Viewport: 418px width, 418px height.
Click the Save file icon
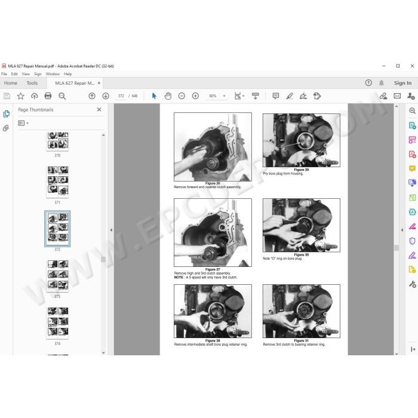tap(7, 96)
